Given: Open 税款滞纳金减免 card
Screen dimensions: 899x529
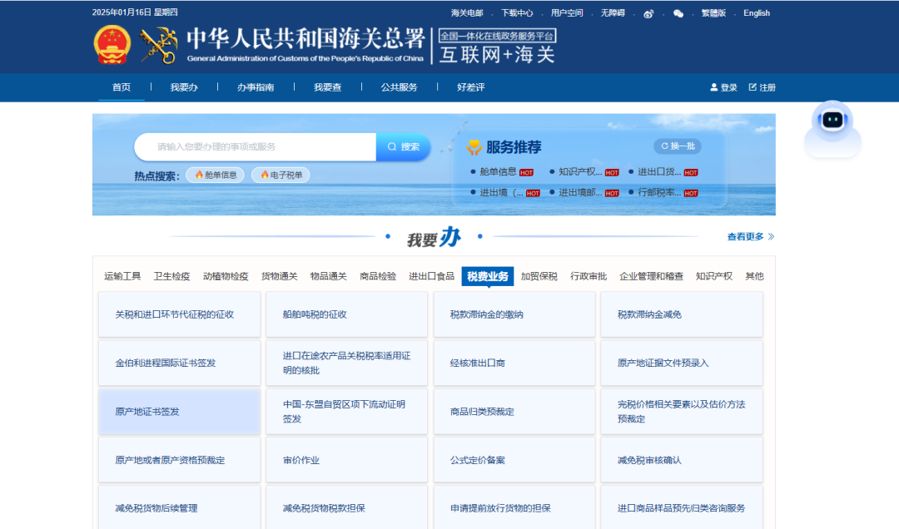Looking at the screenshot, I should (x=682, y=314).
